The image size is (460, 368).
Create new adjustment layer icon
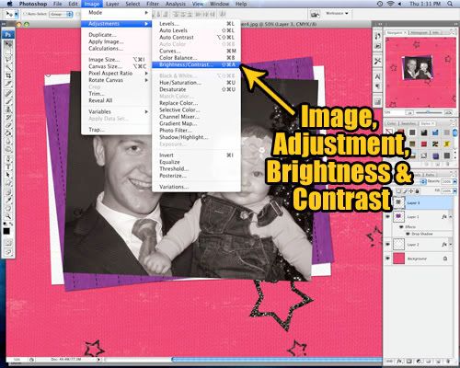419,362
